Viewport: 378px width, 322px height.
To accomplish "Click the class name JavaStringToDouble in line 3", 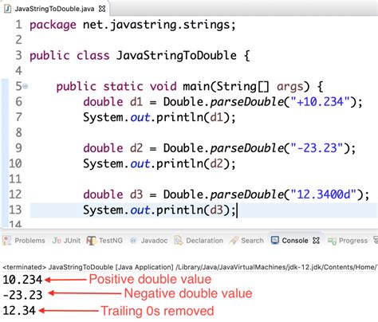I will (x=176, y=56).
